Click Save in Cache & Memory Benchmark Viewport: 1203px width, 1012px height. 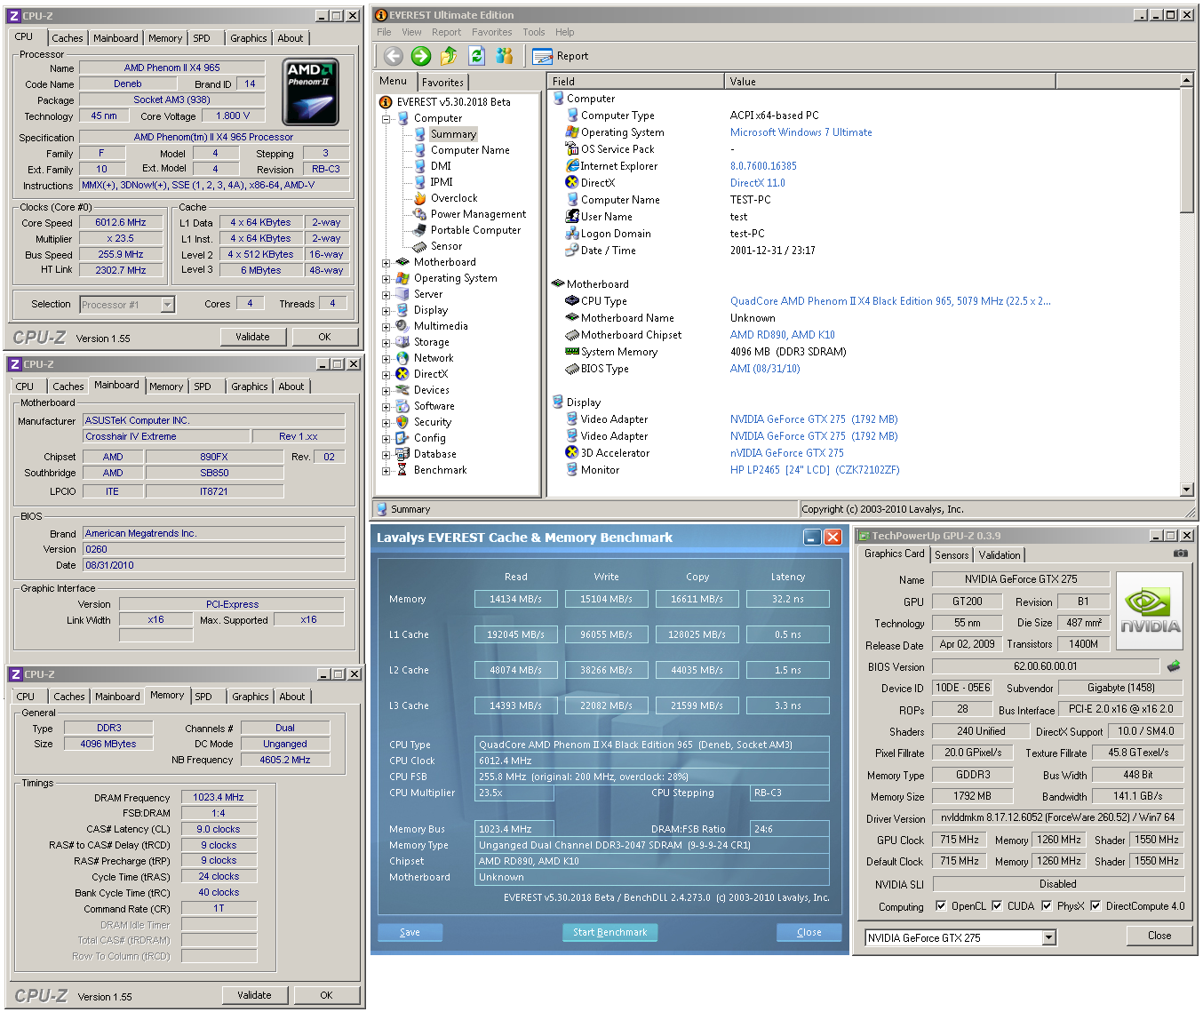click(x=410, y=932)
